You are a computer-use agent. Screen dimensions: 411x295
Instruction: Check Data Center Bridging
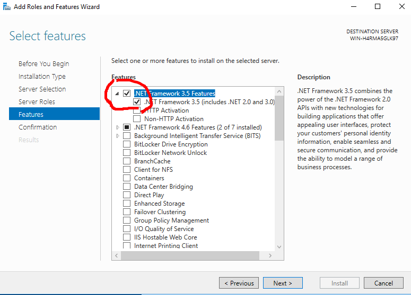pyautogui.click(x=127, y=186)
